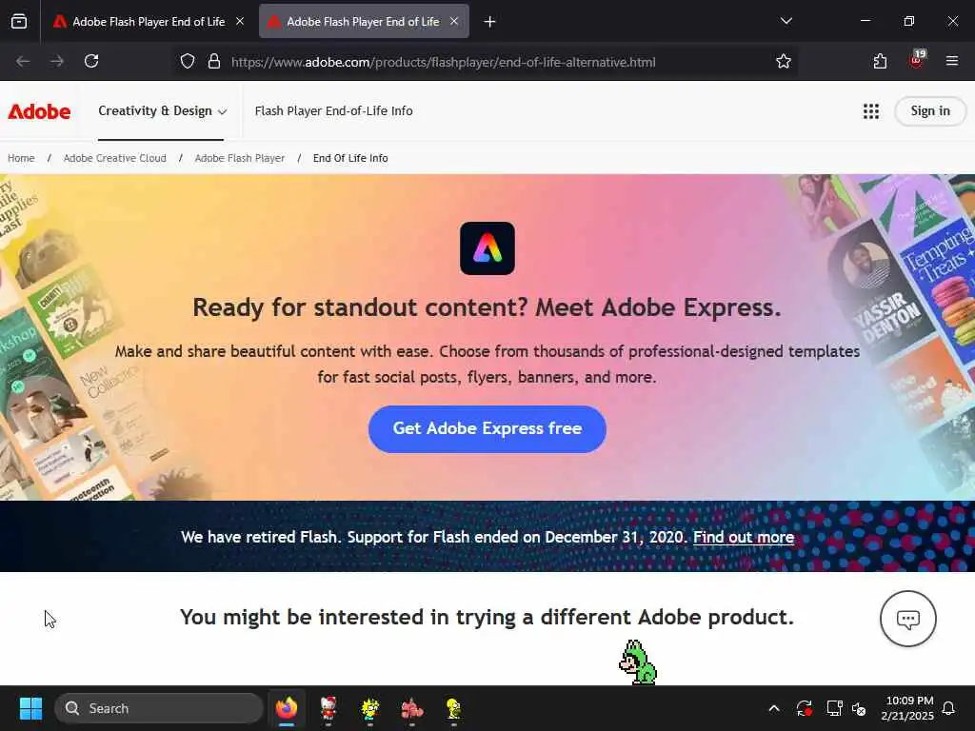The height and width of the screenshot is (731, 975).
Task: Open the Adobe app switcher grid icon
Action: point(870,111)
